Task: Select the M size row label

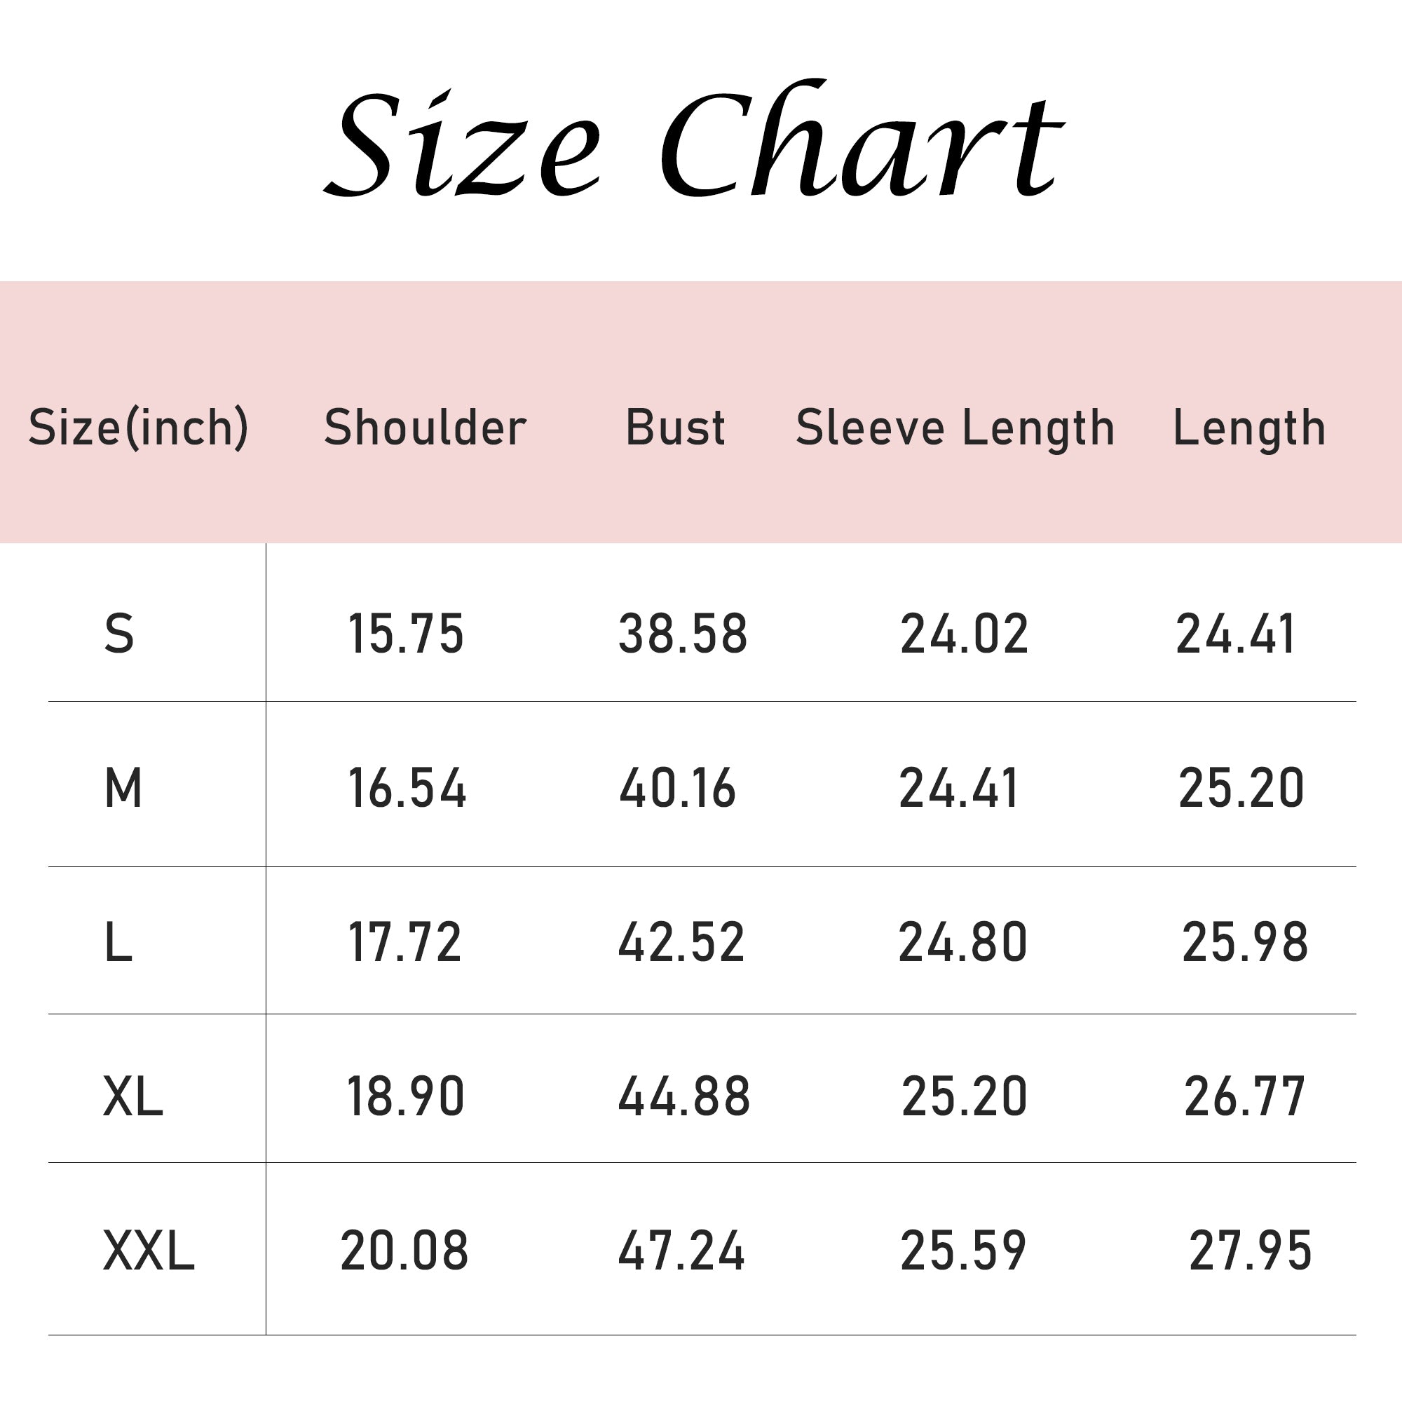Action: pos(123,789)
